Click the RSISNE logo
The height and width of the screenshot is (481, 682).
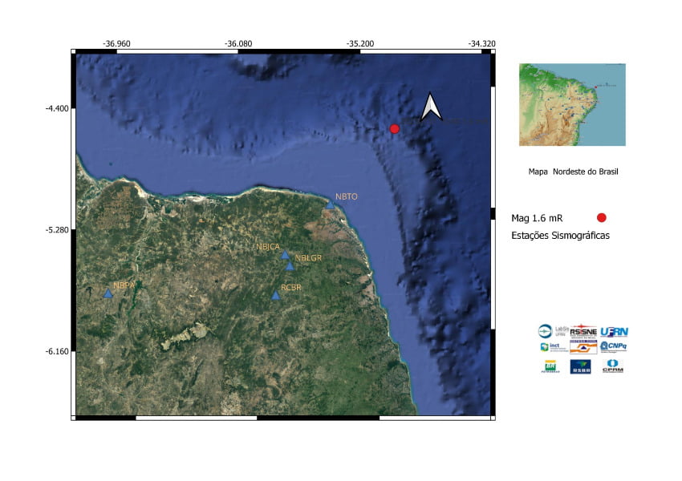coord(583,331)
